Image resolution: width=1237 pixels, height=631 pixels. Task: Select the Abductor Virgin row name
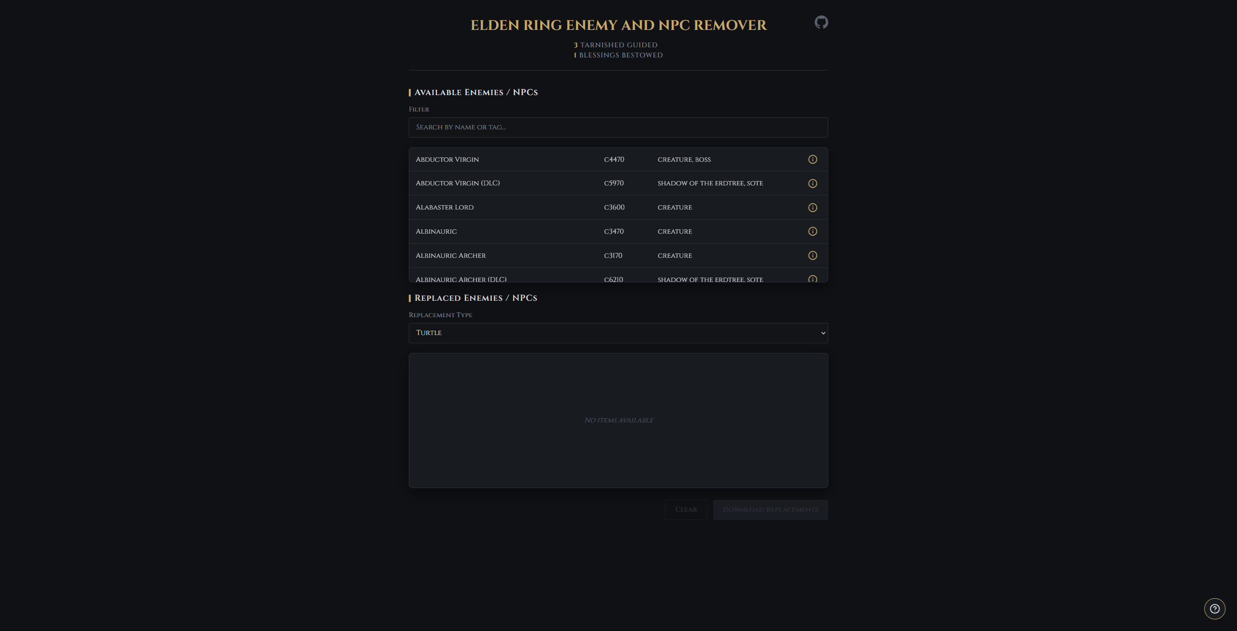click(x=447, y=159)
